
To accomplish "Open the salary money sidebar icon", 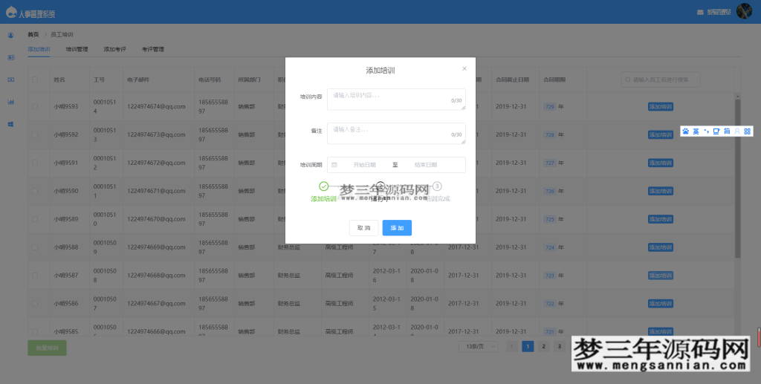I will (10, 79).
